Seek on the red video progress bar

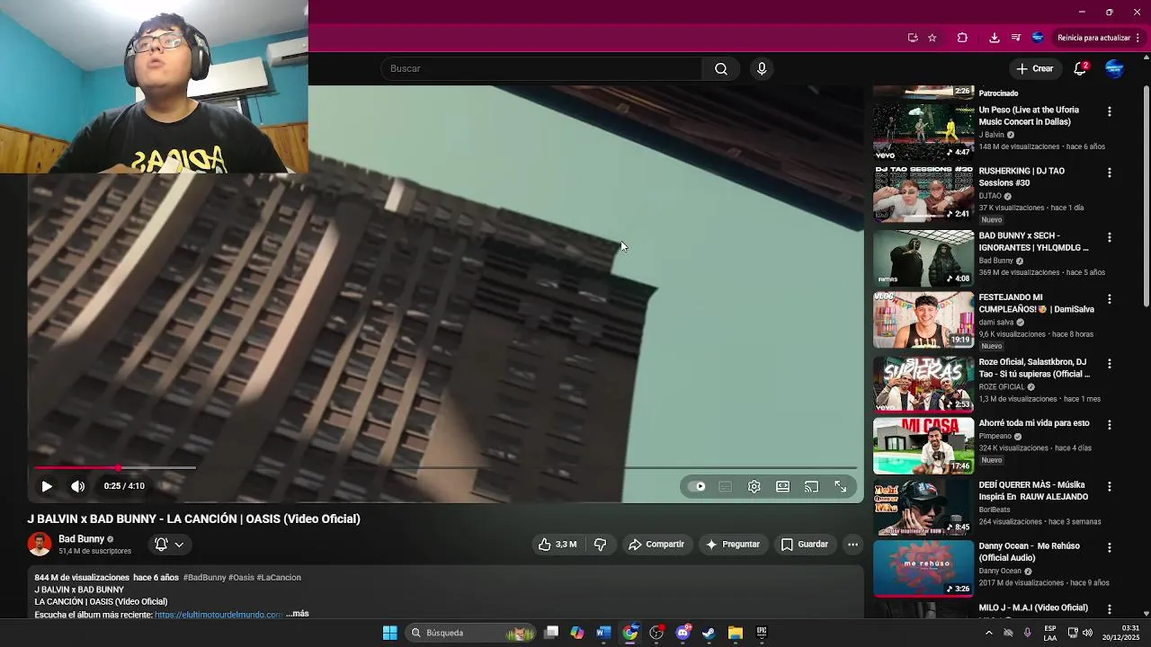445,468
